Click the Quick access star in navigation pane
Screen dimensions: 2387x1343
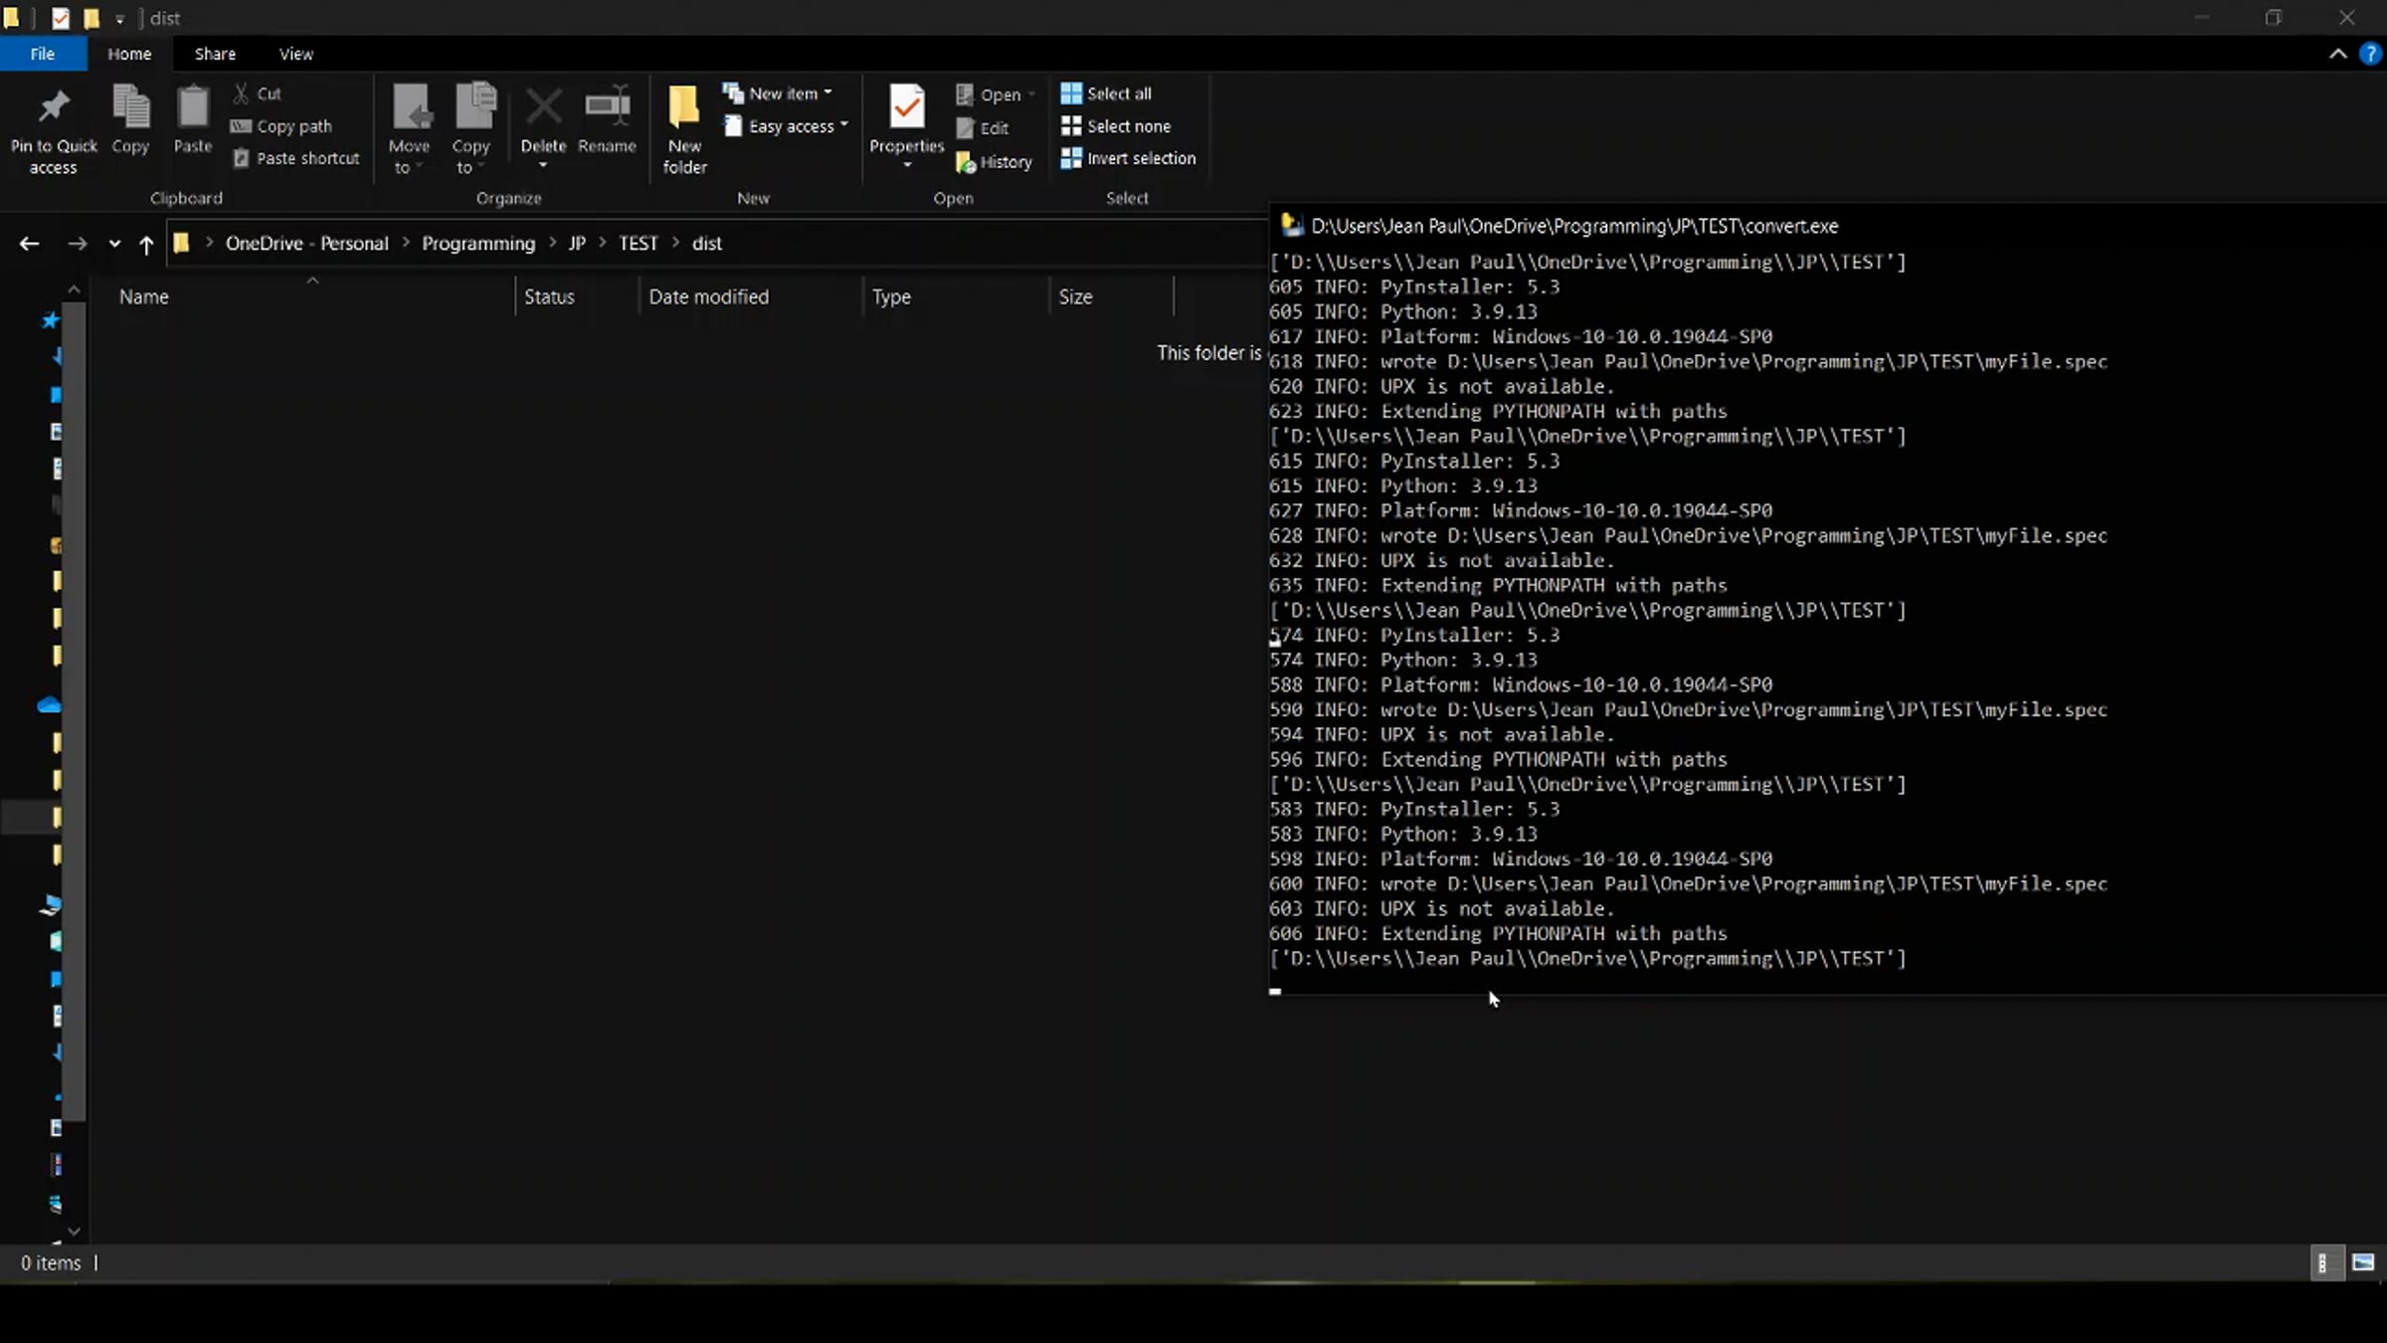50,320
